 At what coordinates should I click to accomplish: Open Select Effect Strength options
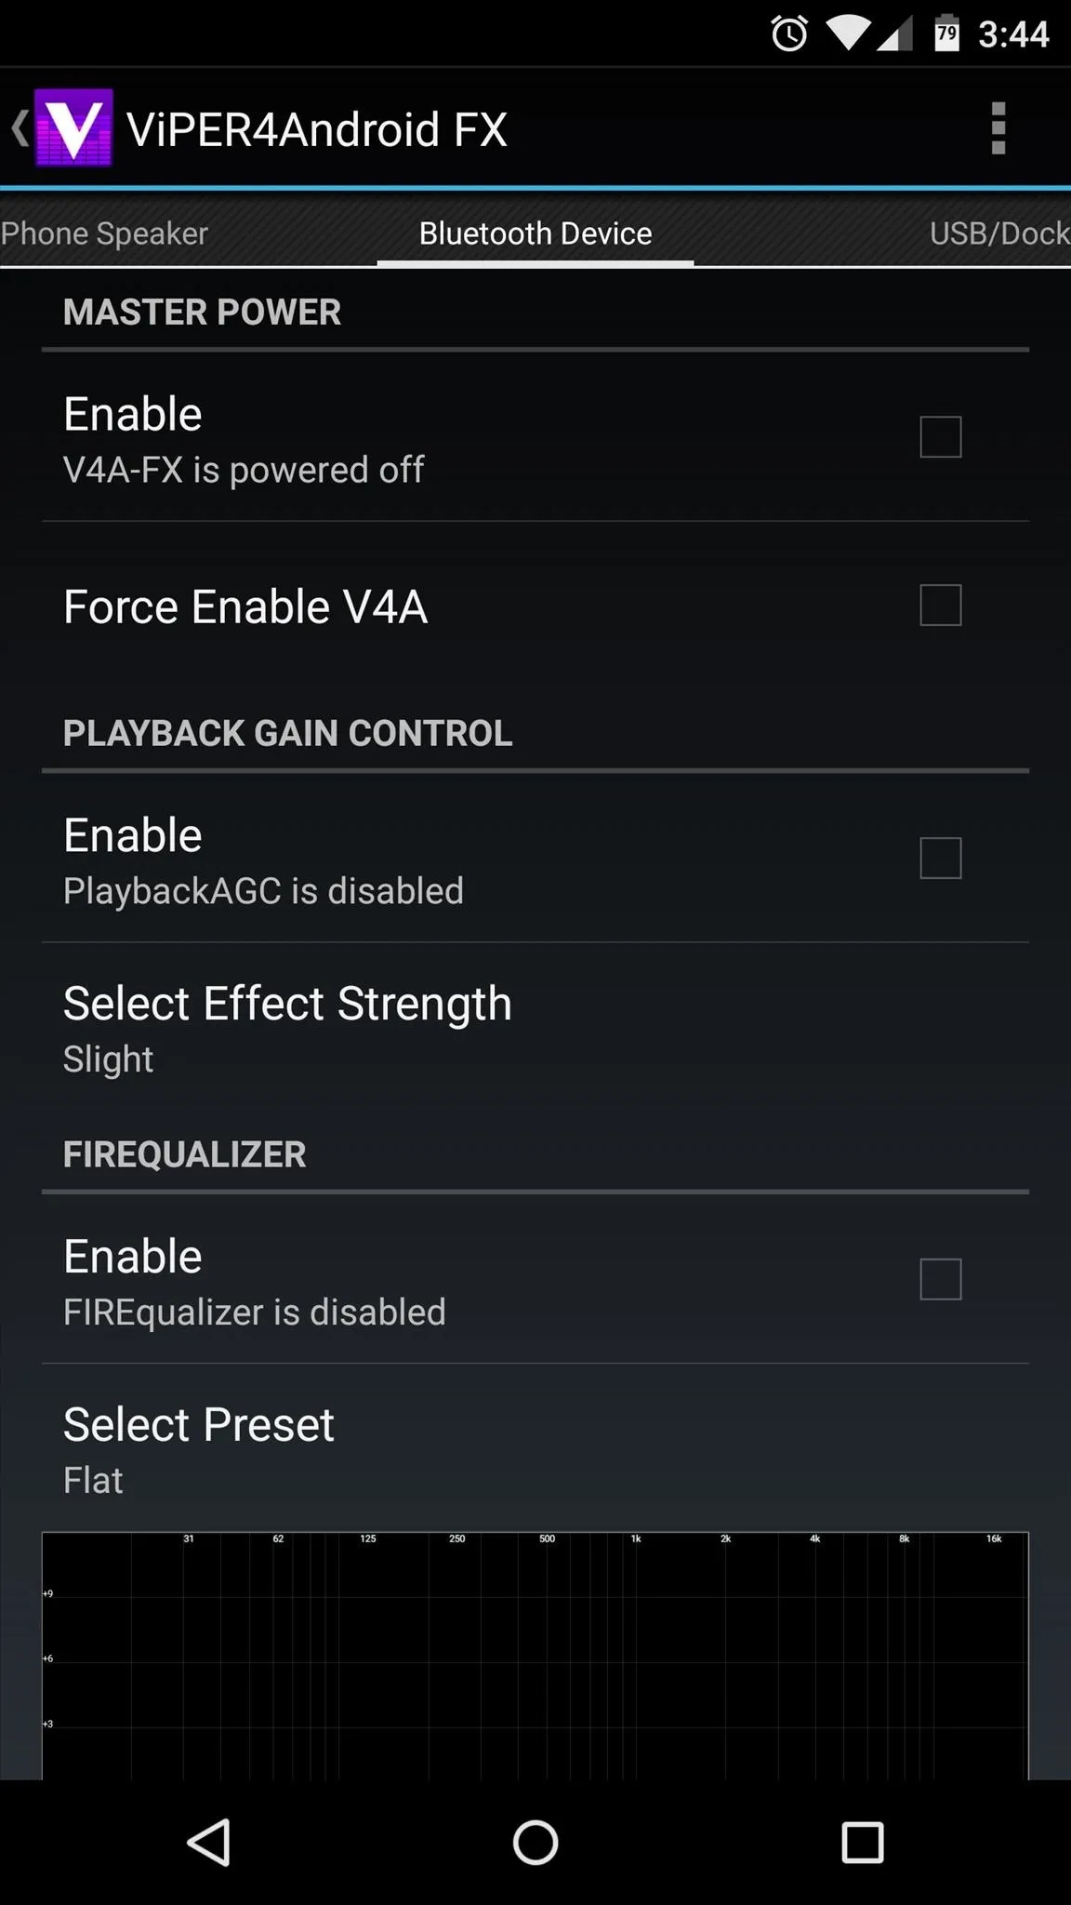coord(535,1027)
